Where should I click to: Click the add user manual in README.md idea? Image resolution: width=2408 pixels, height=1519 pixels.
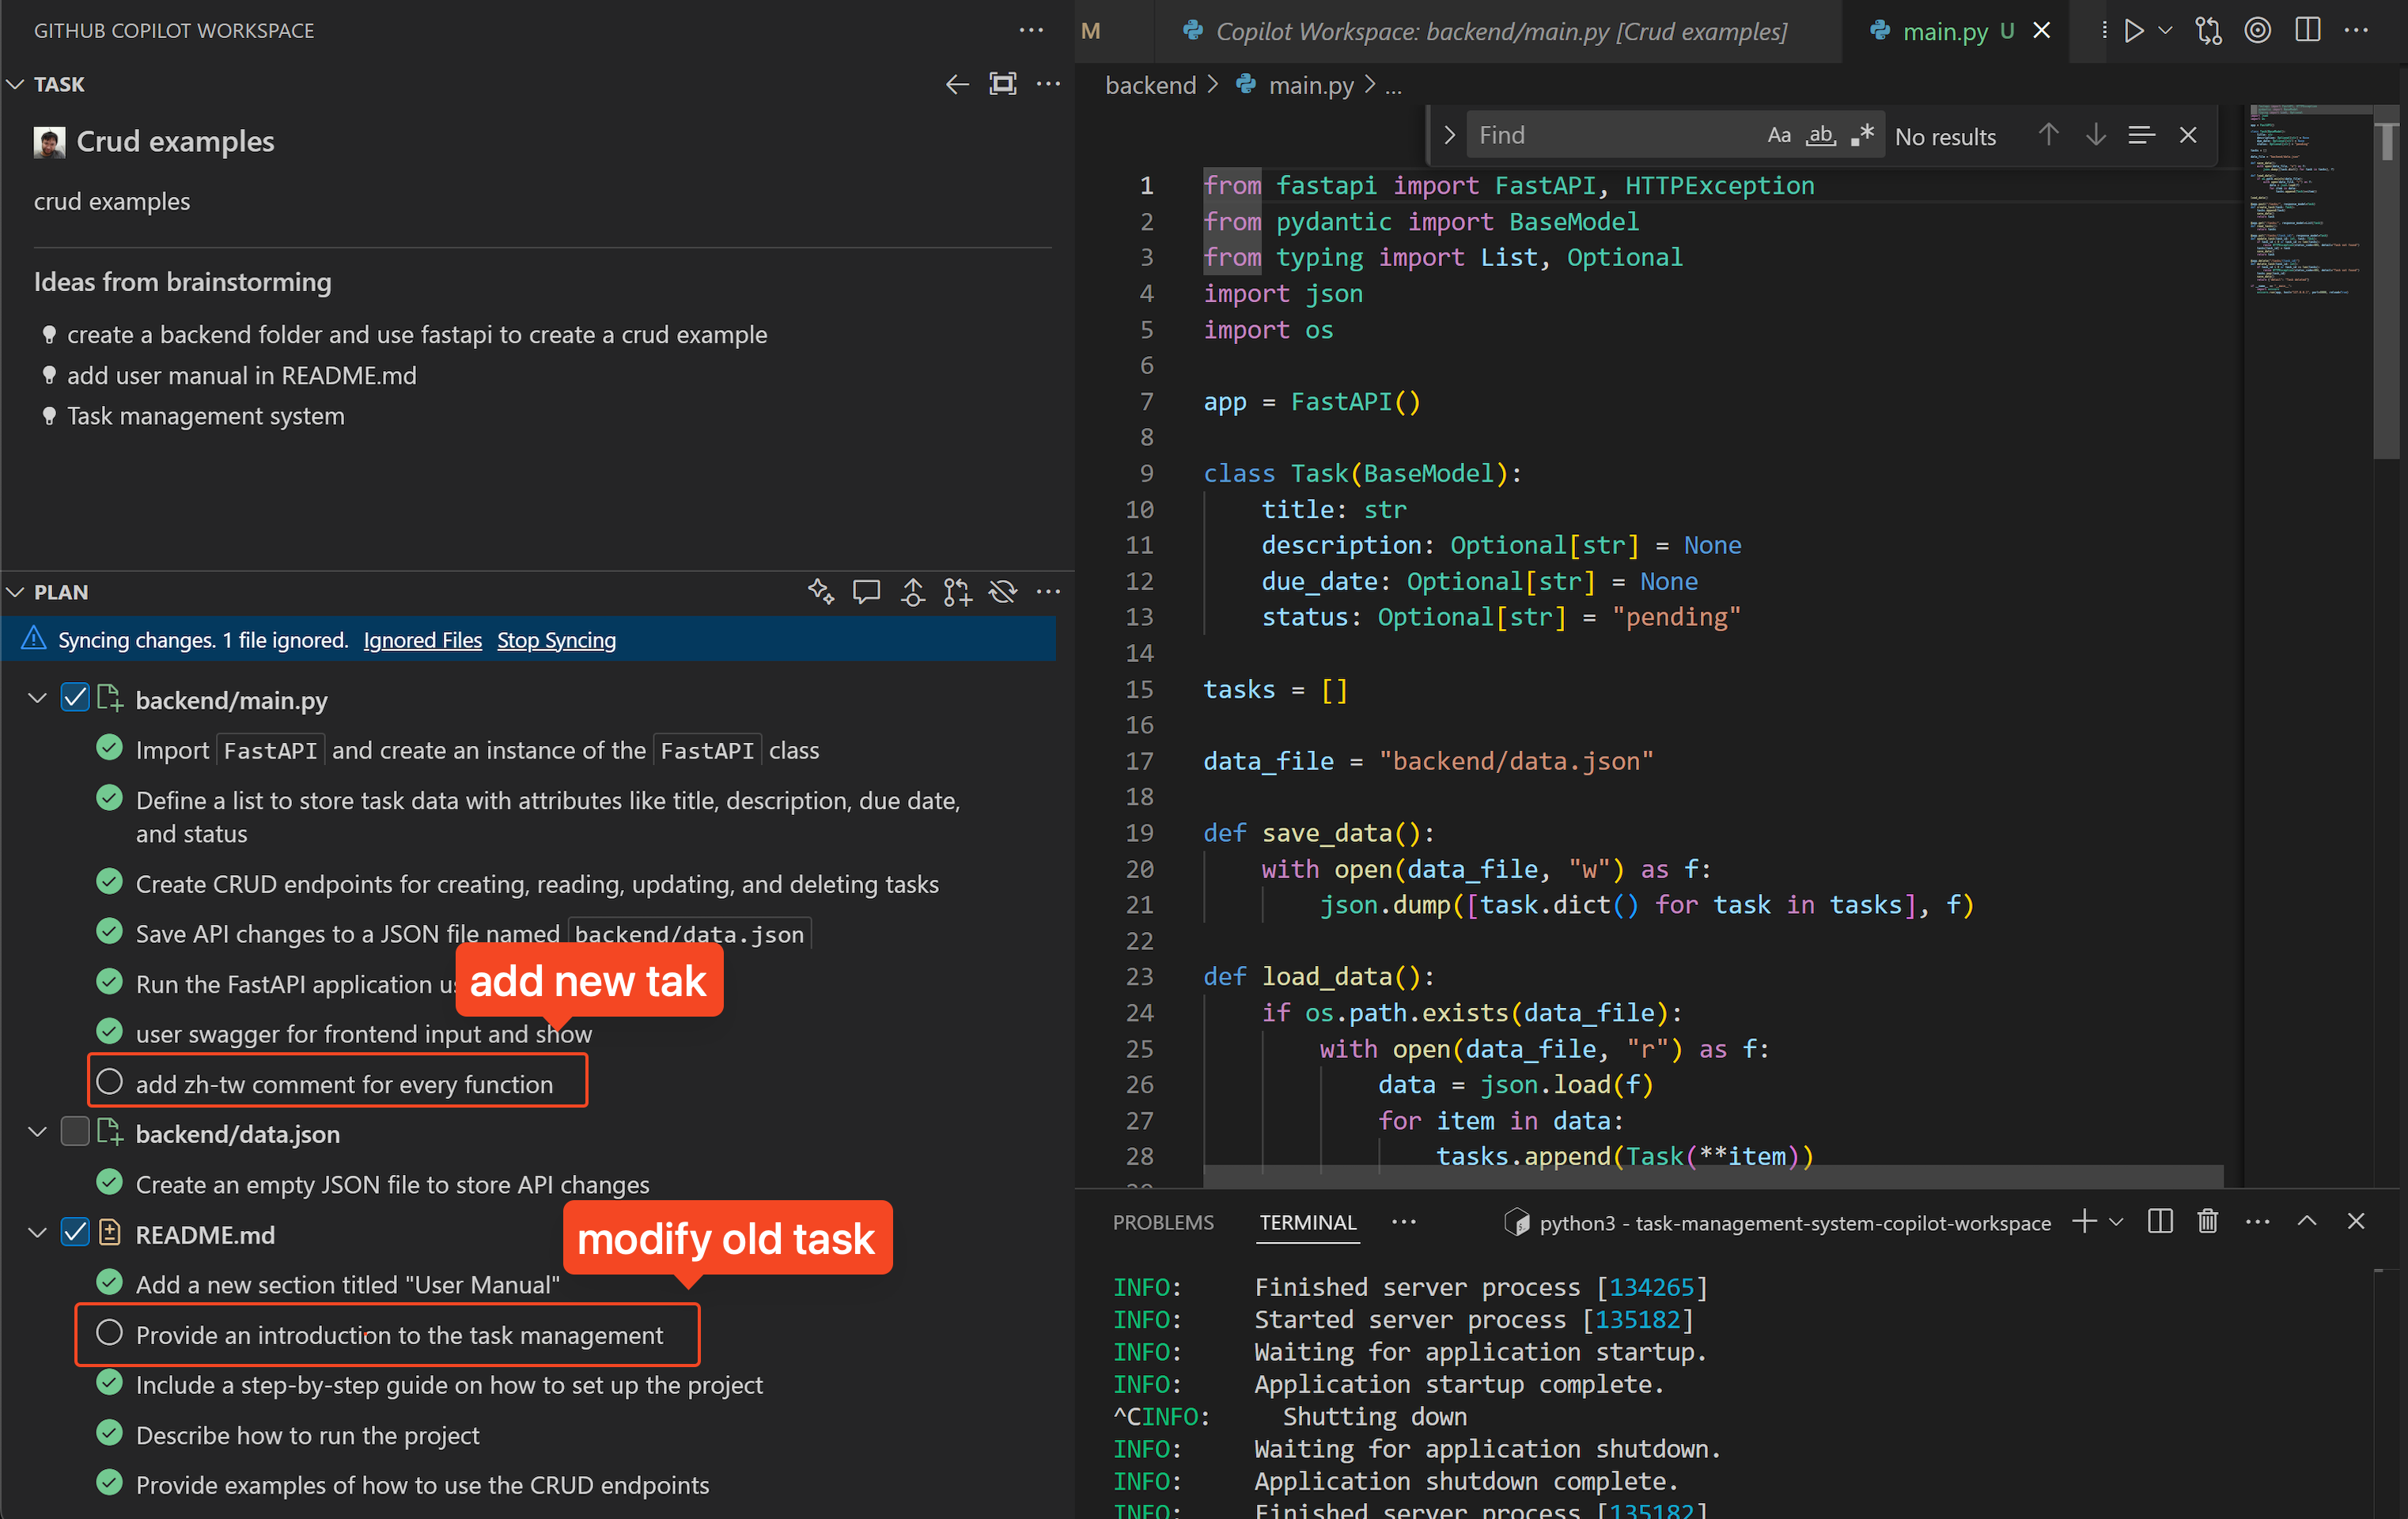point(241,375)
